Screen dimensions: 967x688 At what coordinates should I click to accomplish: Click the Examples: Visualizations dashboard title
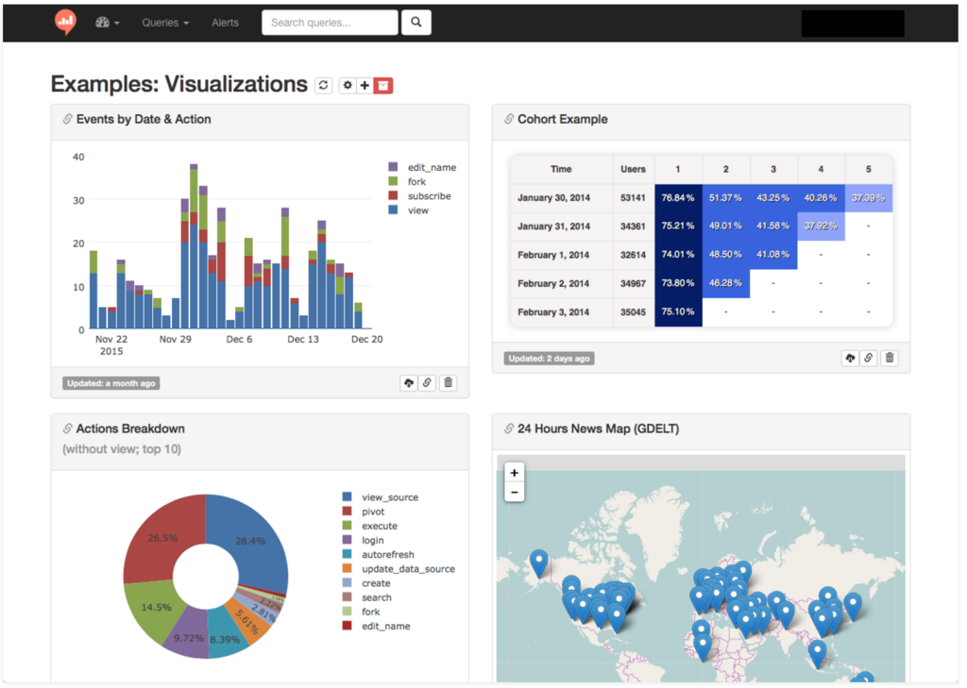(x=178, y=84)
